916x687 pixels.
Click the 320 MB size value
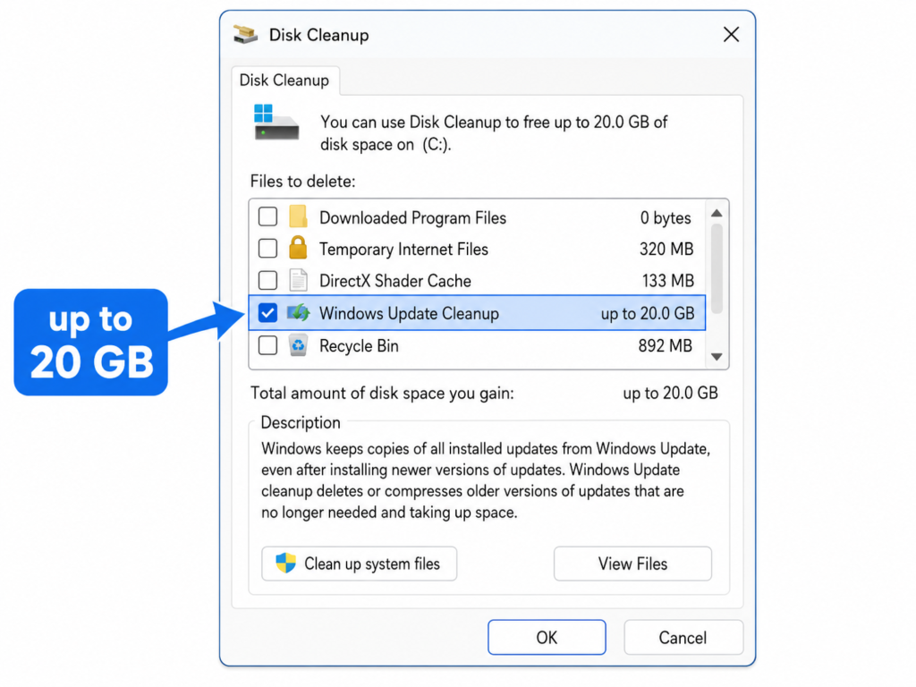666,250
